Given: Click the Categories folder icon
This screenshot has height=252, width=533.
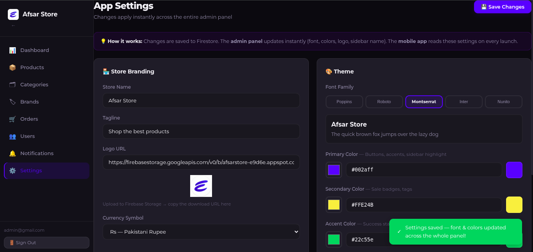Looking at the screenshot, I should click(12, 85).
